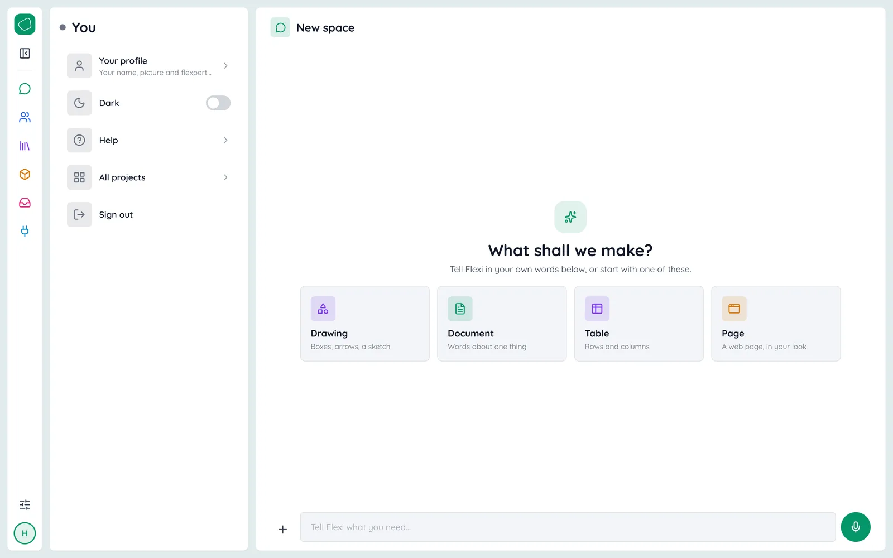Click the Sign out door icon
Screen dimensions: 893x558
point(79,214)
